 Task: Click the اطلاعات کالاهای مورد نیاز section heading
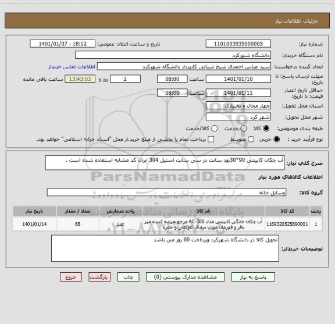point(291,177)
